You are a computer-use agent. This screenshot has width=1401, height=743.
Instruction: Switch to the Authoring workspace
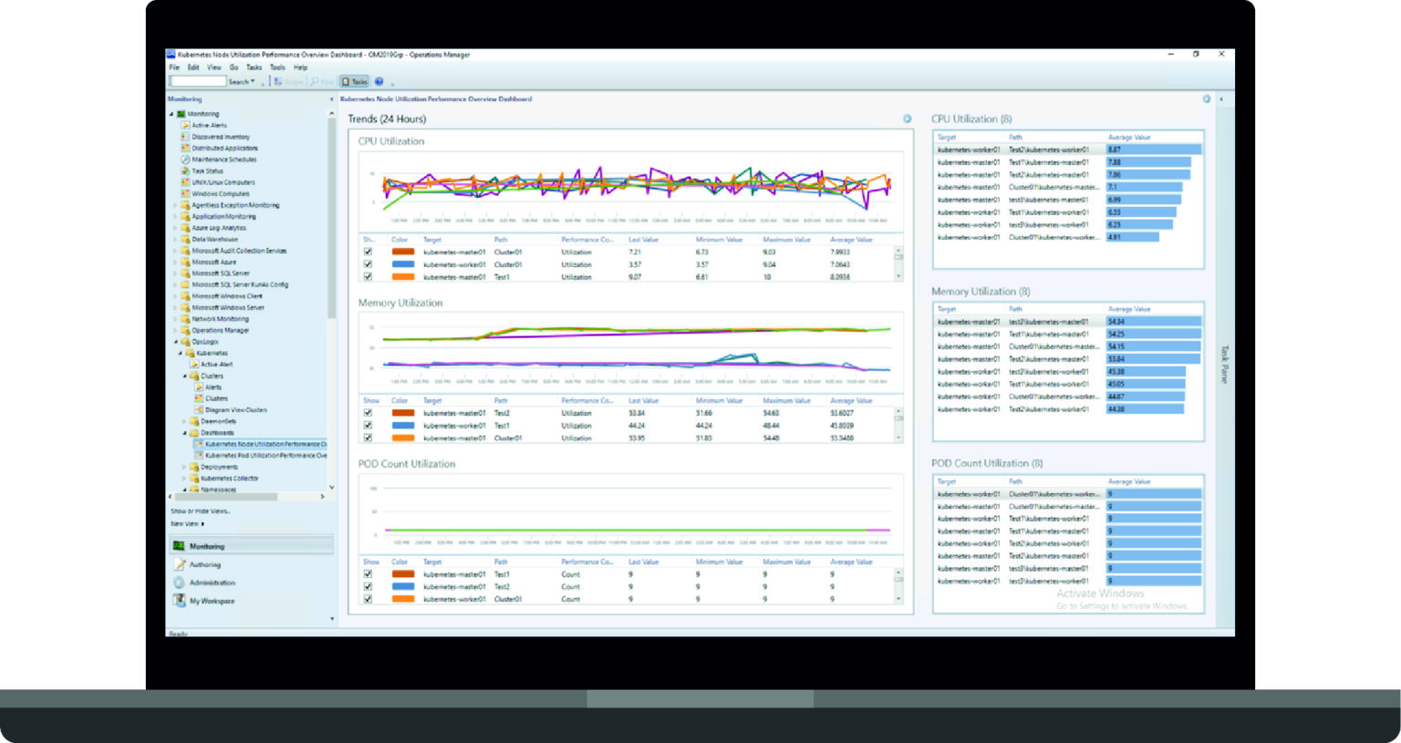(x=204, y=564)
